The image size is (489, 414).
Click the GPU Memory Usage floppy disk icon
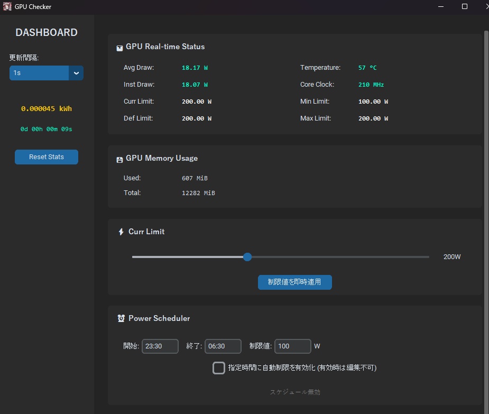pyautogui.click(x=119, y=160)
